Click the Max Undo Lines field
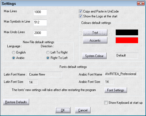Screen dimensions: 146x116 click(x=40, y=33)
